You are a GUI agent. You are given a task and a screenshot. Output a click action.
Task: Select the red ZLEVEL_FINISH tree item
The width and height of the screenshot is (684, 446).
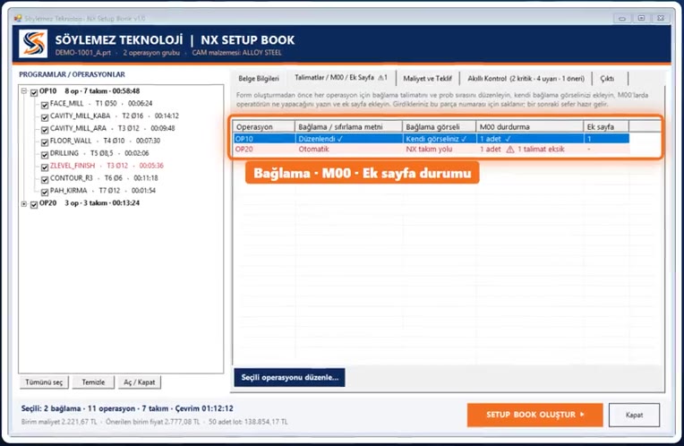click(107, 166)
